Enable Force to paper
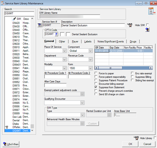This screenshot has width=157, height=148. tap(96, 73)
